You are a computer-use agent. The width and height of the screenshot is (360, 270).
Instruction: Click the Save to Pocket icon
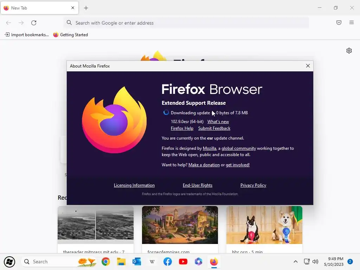coord(339,22)
